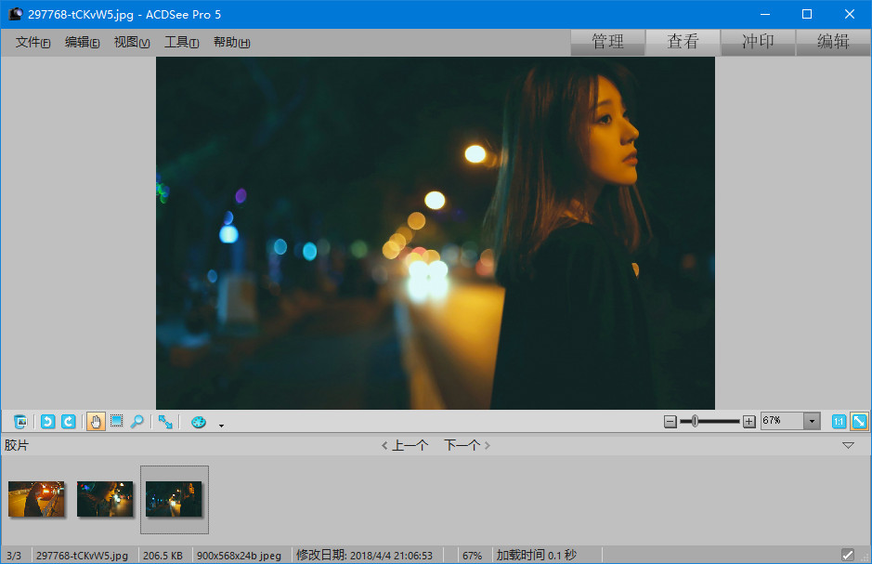Switch to the 编辑 mode tab

pyautogui.click(x=833, y=42)
